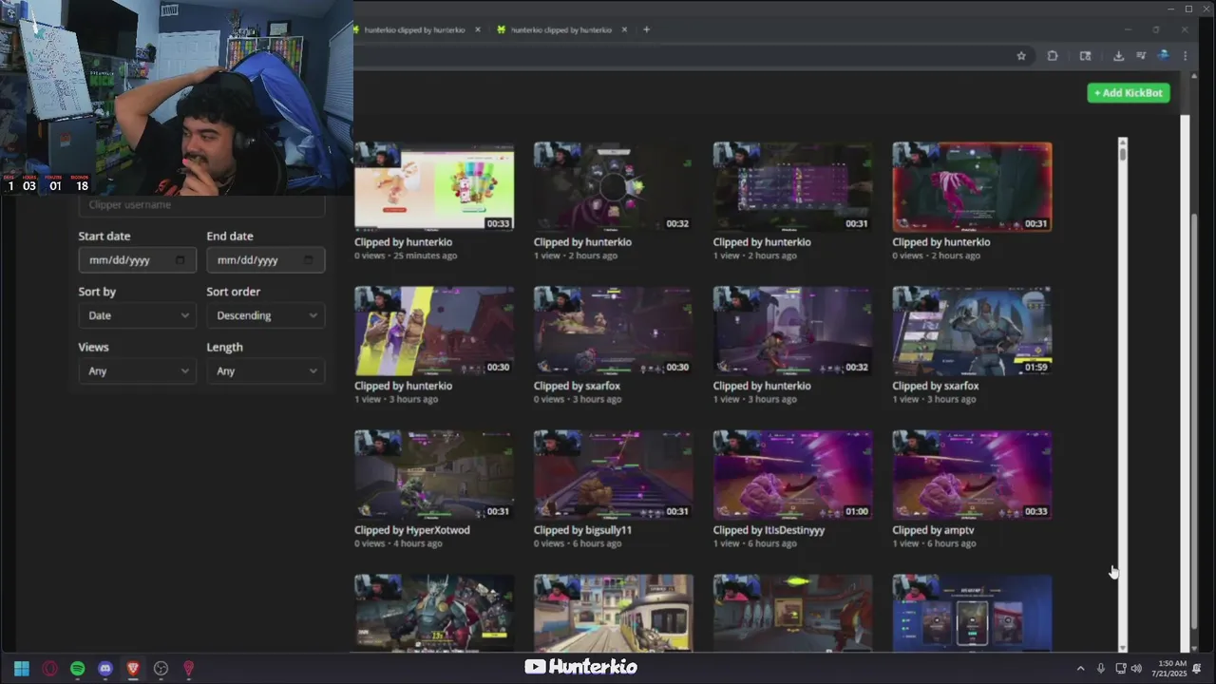Click the tab search icon beside extensions
The image size is (1216, 684).
1086,56
